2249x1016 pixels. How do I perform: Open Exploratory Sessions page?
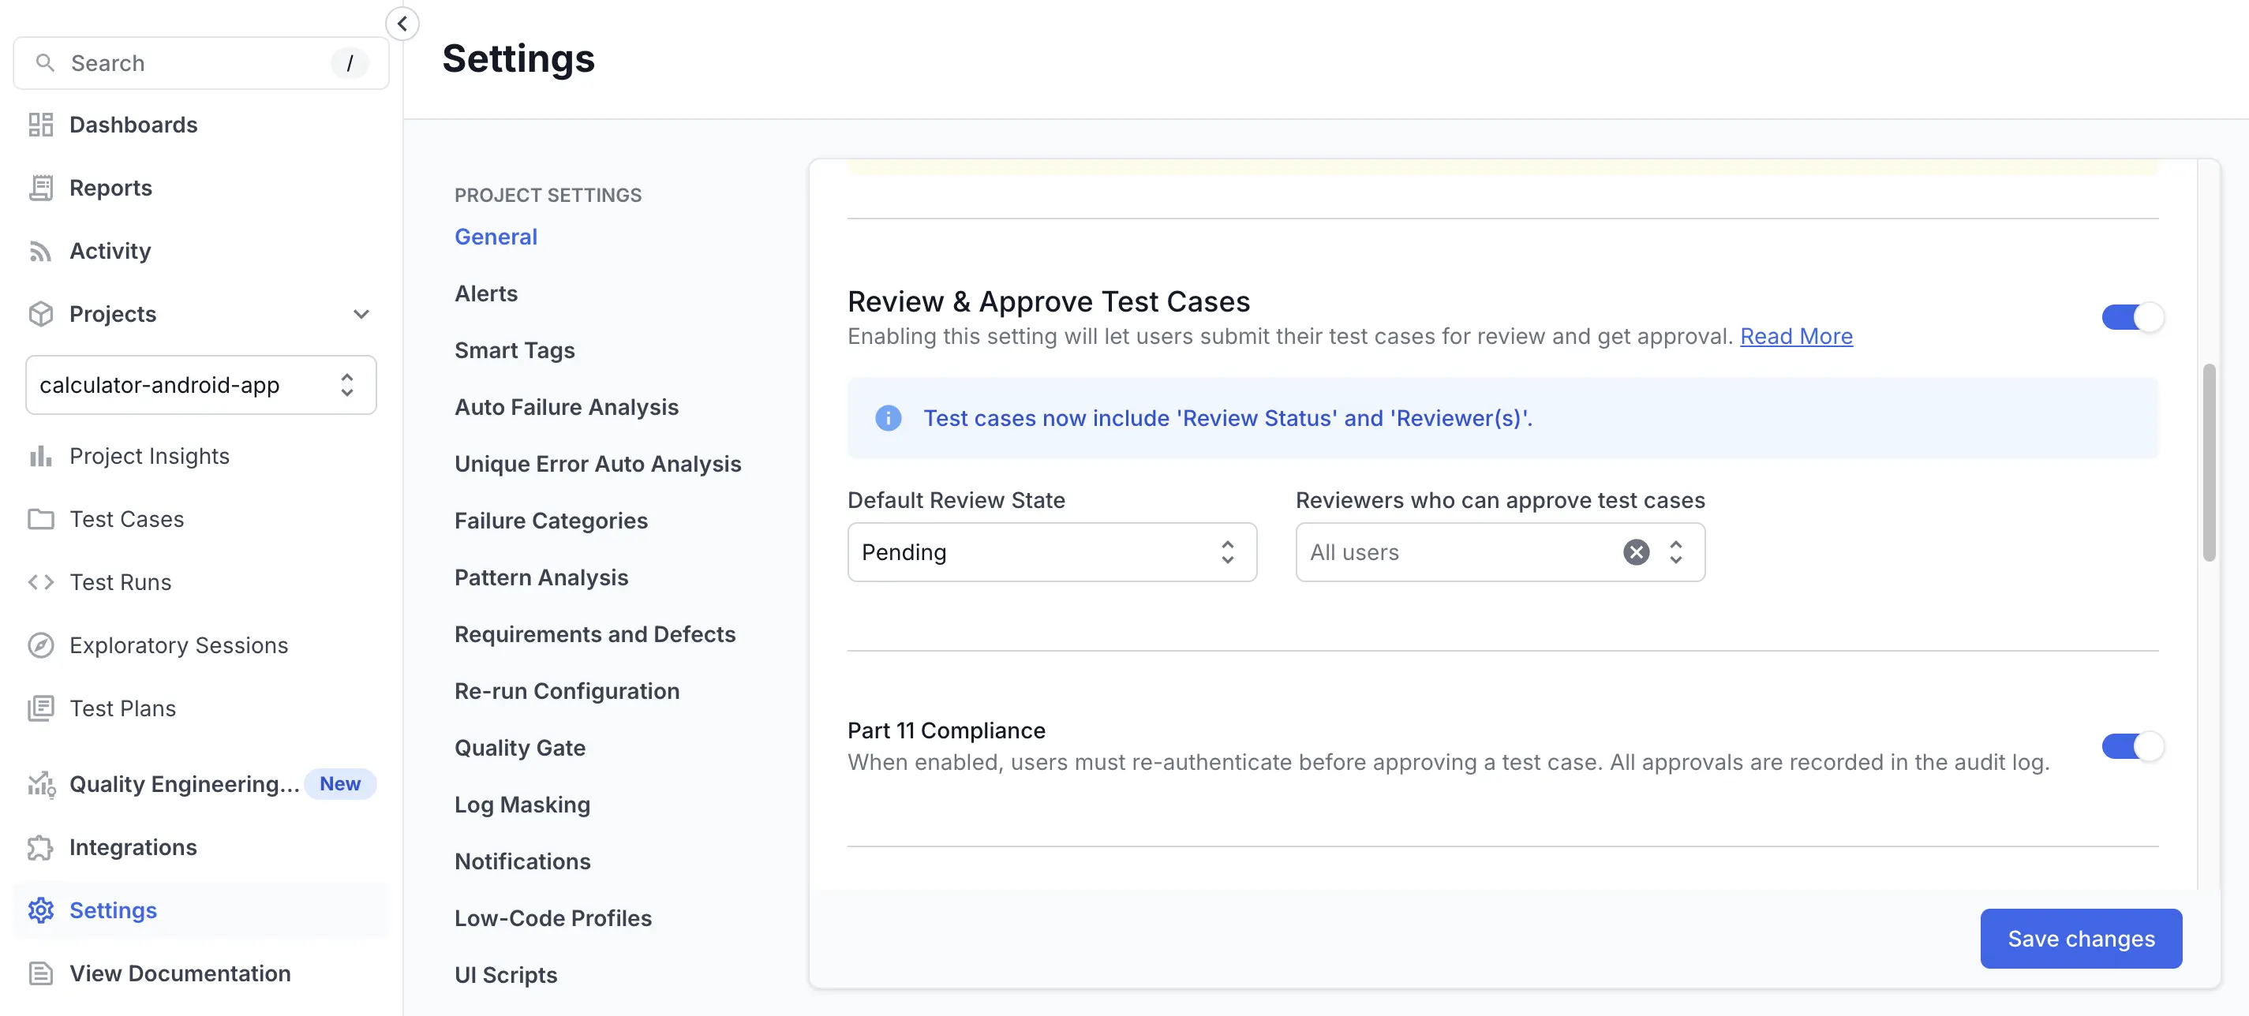[179, 645]
